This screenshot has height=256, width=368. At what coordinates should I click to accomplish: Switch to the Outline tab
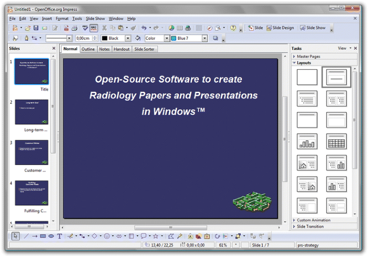click(x=88, y=49)
